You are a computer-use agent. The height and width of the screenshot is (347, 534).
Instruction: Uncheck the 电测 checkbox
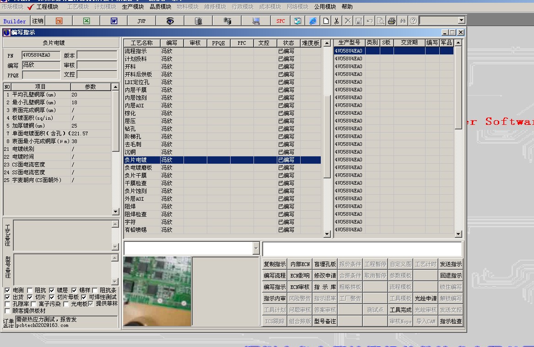(x=7, y=290)
